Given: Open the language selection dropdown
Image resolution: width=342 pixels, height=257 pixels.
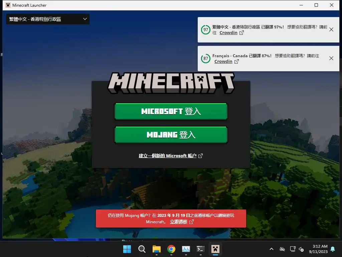Looking at the screenshot, I should click(48, 19).
